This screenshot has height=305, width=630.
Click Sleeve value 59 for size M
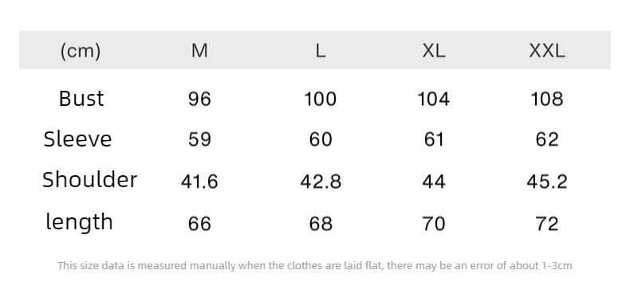[x=199, y=139]
